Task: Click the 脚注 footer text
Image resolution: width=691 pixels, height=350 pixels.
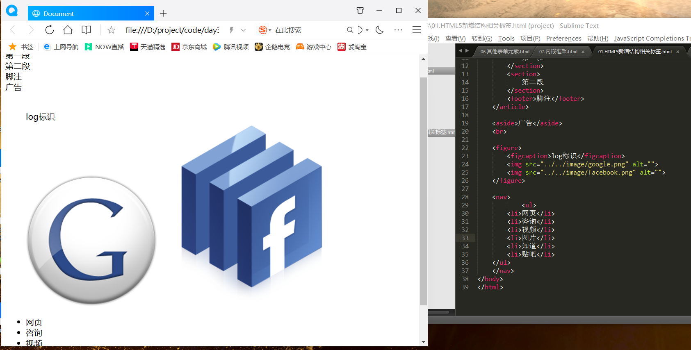Action: click(x=14, y=77)
